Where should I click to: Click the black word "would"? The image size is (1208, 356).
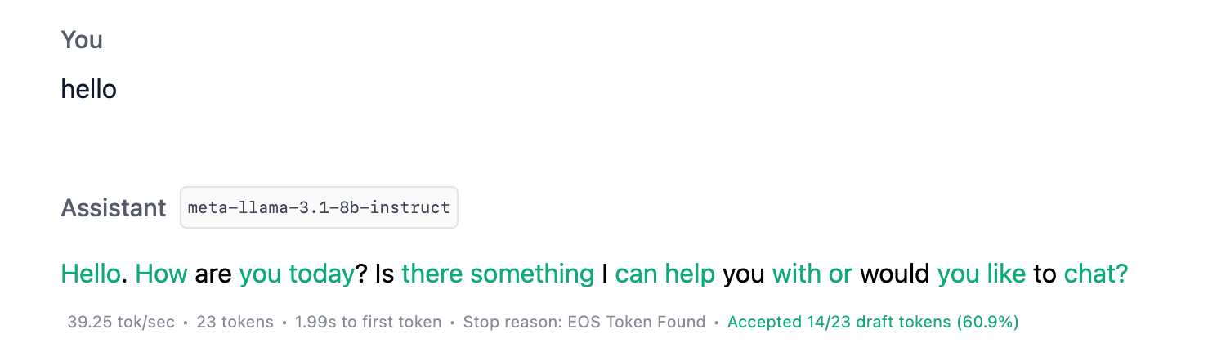click(895, 274)
